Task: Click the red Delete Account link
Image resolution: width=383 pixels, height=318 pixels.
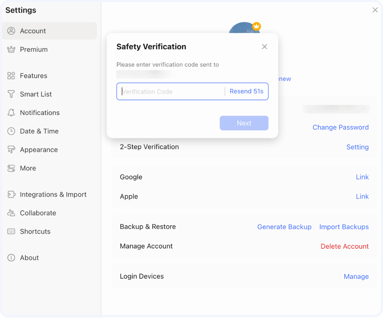Action: coord(344,246)
